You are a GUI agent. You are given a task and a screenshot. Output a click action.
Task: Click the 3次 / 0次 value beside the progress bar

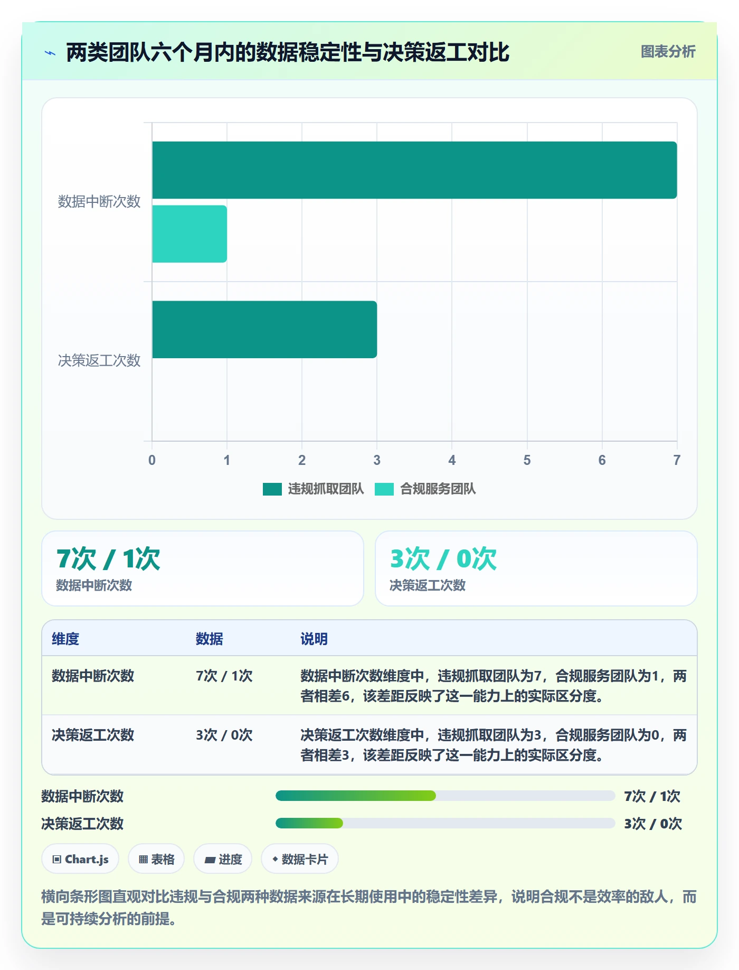(653, 824)
